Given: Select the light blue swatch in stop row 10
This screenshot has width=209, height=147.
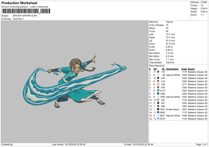Looking at the screenshot, I should pos(158,100).
